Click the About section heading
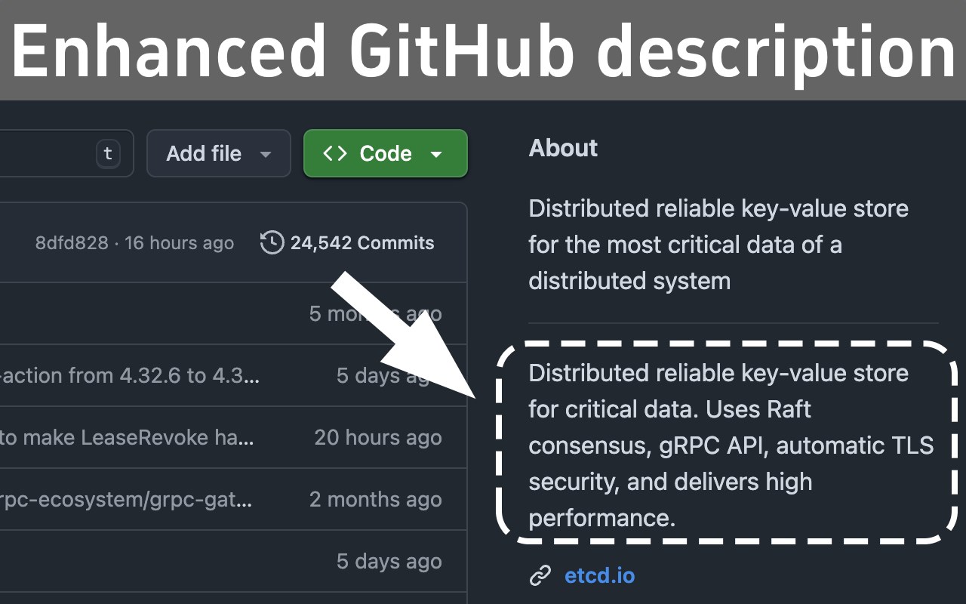The height and width of the screenshot is (604, 966). coord(563,148)
